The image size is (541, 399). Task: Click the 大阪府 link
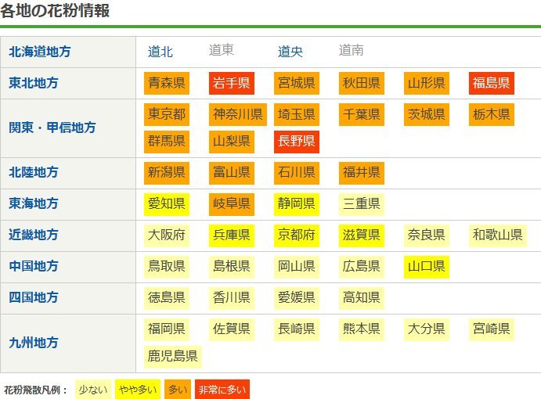pyautogui.click(x=166, y=235)
